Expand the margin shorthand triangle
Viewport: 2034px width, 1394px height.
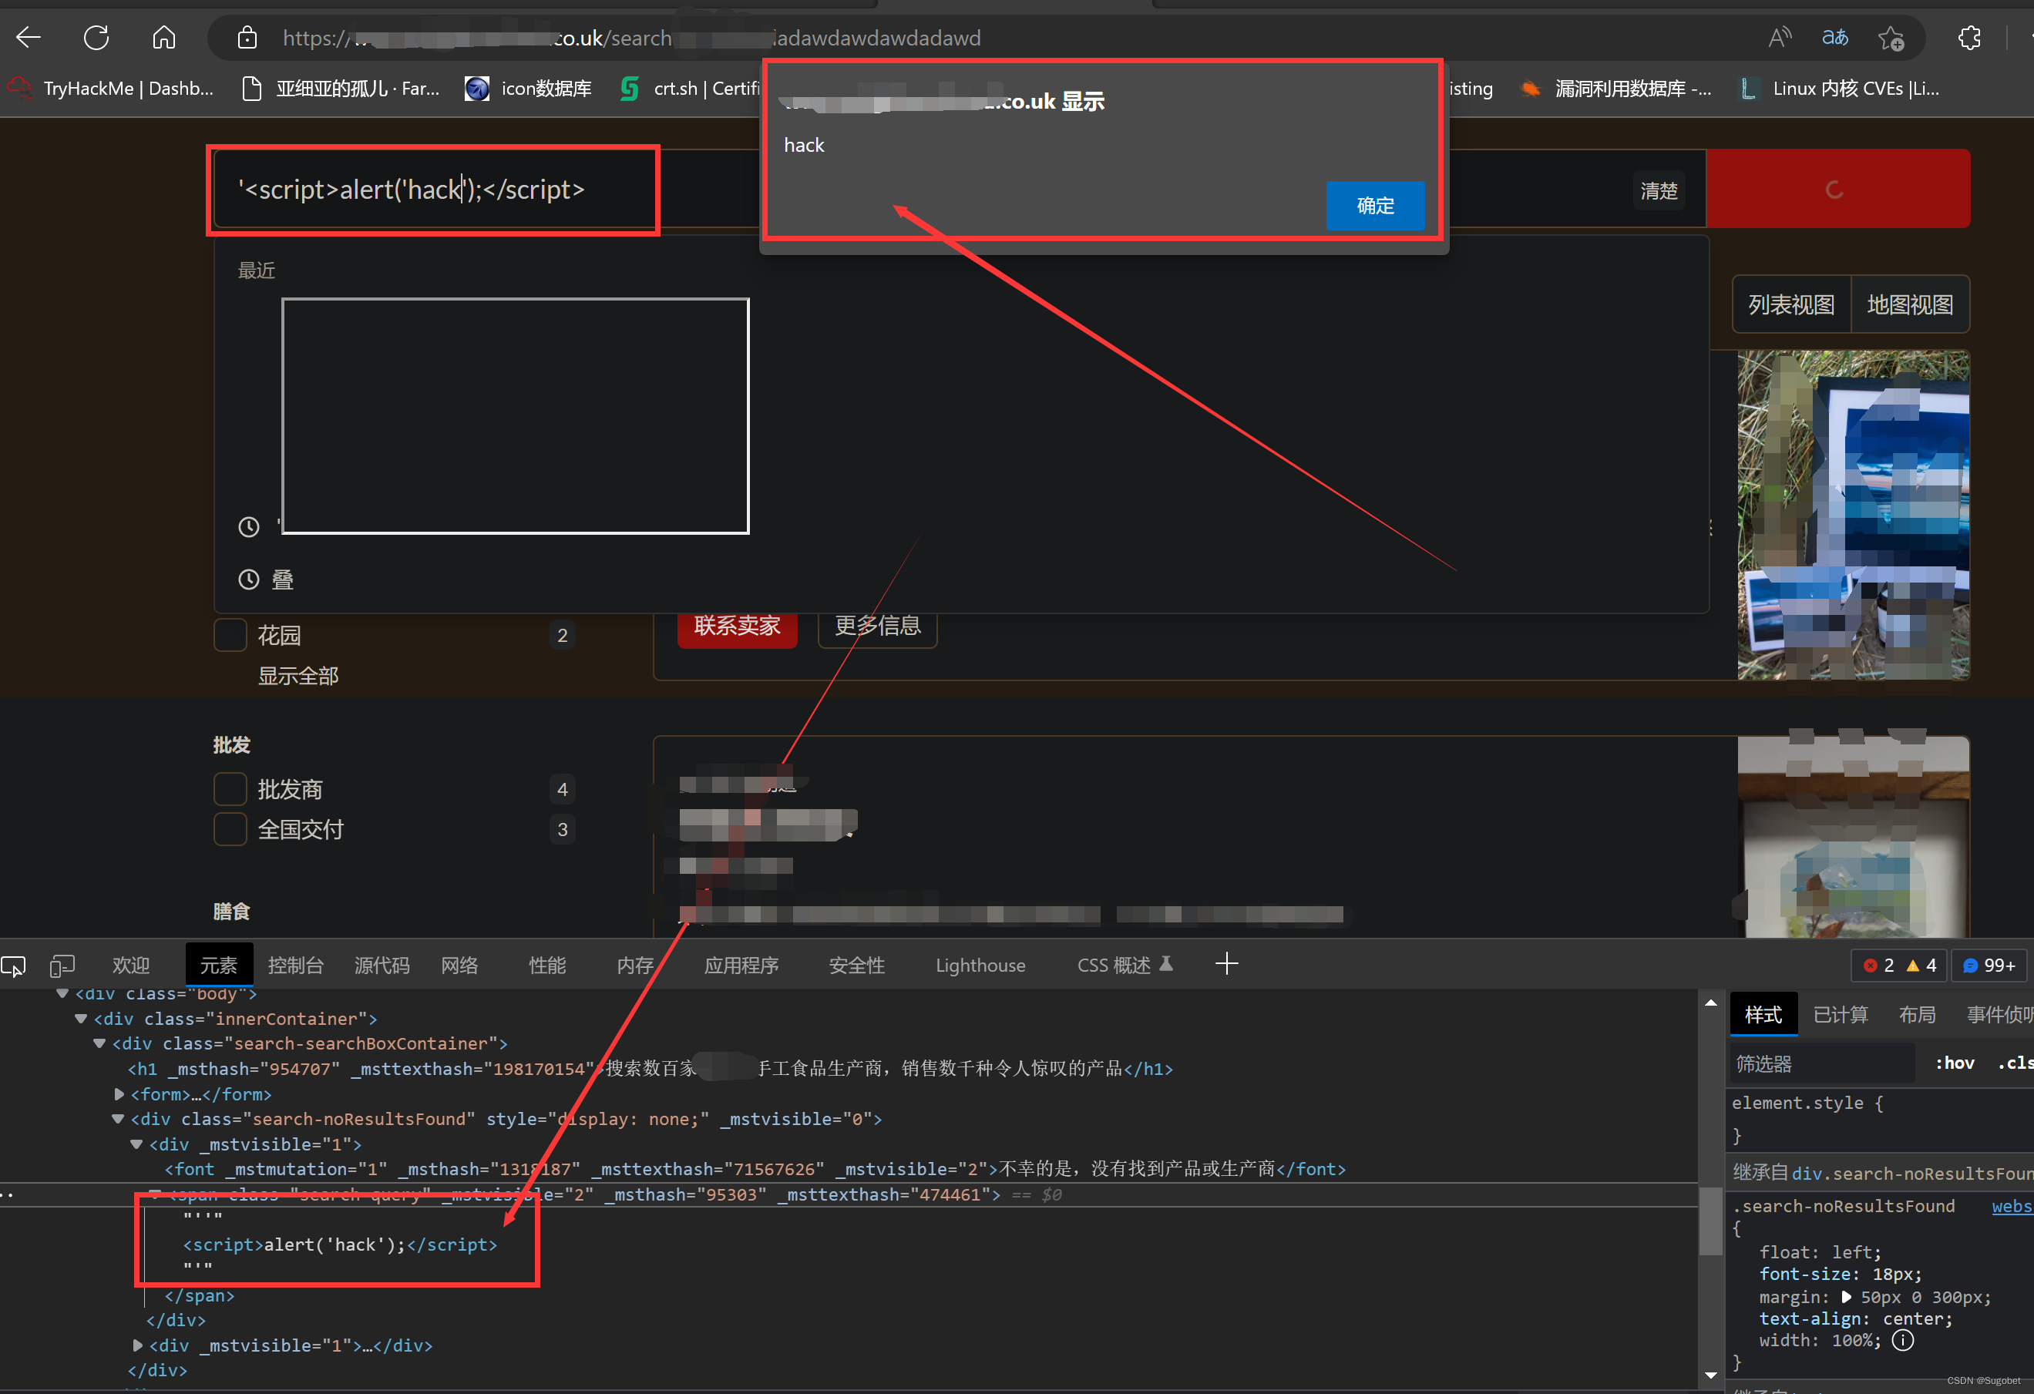click(1846, 1297)
